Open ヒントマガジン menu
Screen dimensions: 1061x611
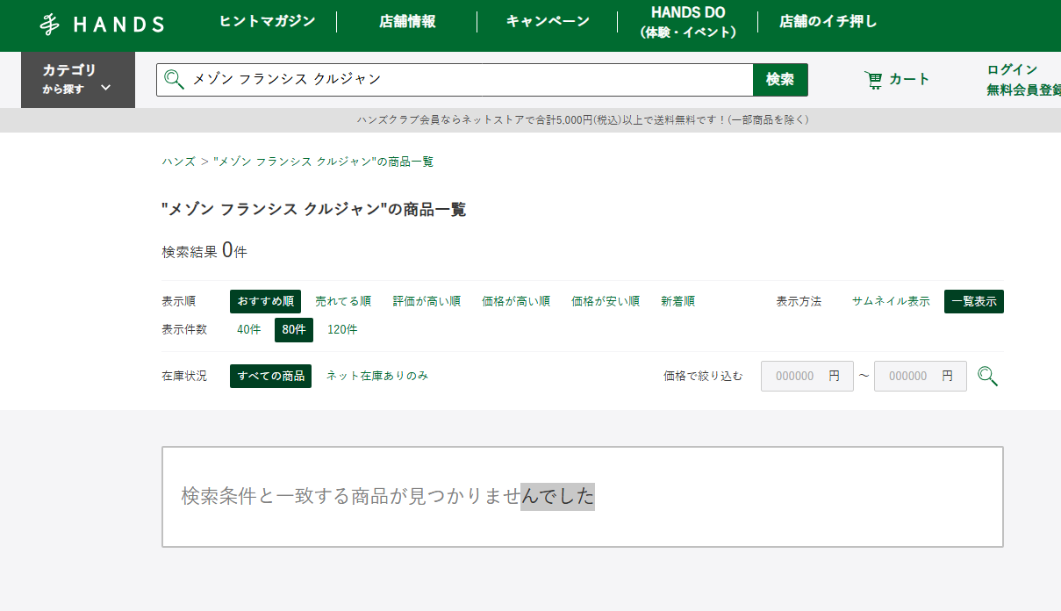pyautogui.click(x=267, y=21)
